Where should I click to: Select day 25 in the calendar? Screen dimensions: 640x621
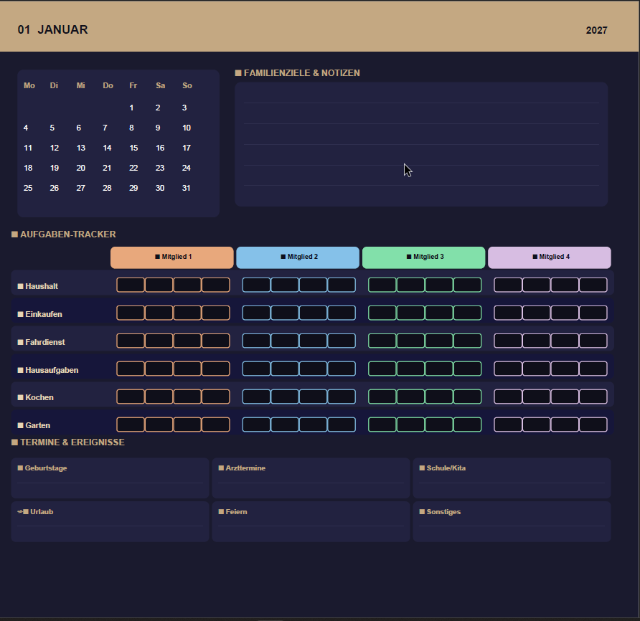(x=28, y=188)
